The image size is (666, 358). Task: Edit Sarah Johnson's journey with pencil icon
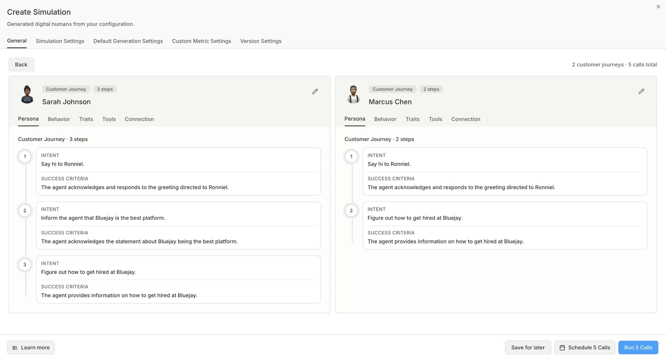coord(315,91)
